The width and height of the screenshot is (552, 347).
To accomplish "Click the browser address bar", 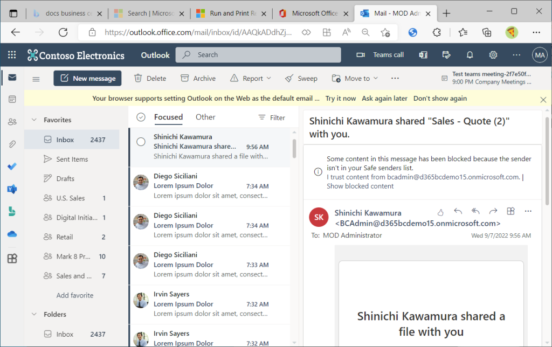I will click(198, 33).
